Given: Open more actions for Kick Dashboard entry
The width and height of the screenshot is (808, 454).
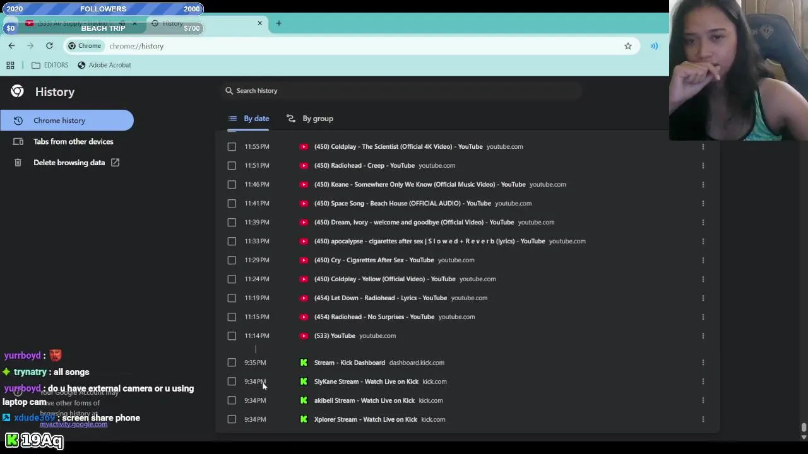Looking at the screenshot, I should coord(703,363).
